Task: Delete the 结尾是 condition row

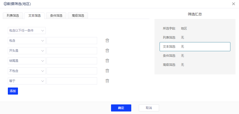Action: point(107,61)
